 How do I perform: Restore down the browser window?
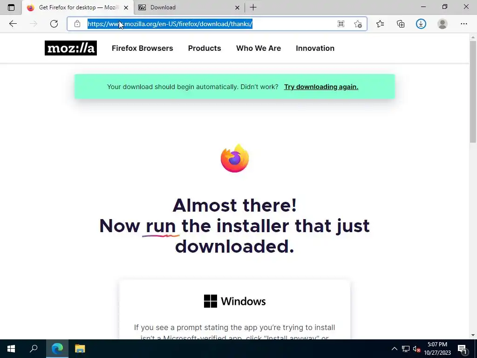445,7
